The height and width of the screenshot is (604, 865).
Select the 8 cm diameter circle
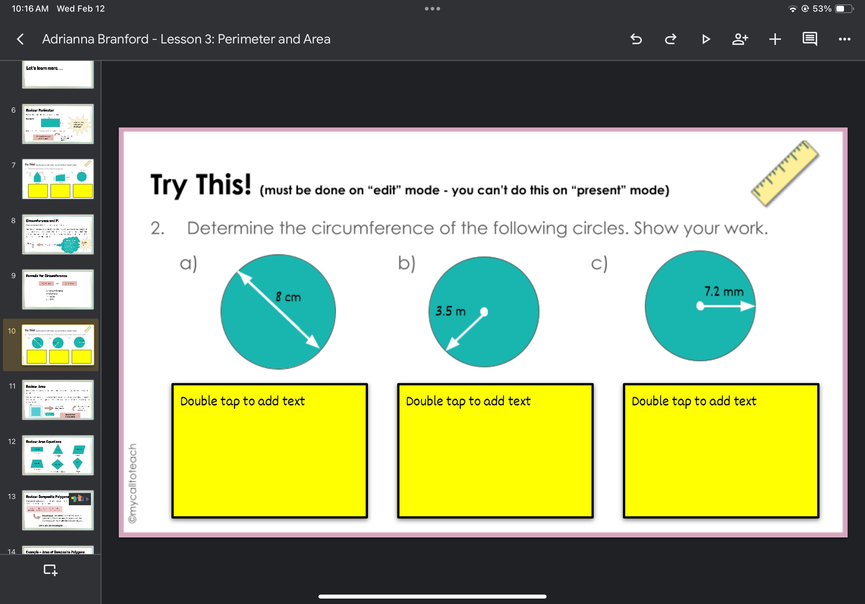pos(278,312)
